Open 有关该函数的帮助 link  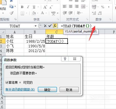[20, 89]
